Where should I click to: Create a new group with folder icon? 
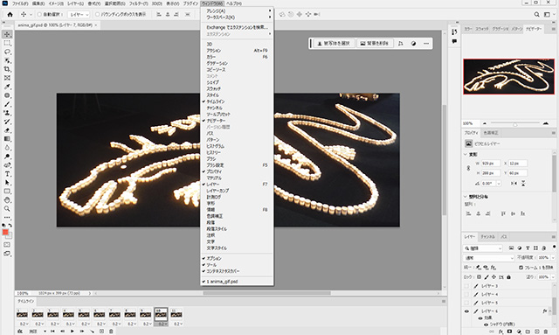click(x=528, y=332)
